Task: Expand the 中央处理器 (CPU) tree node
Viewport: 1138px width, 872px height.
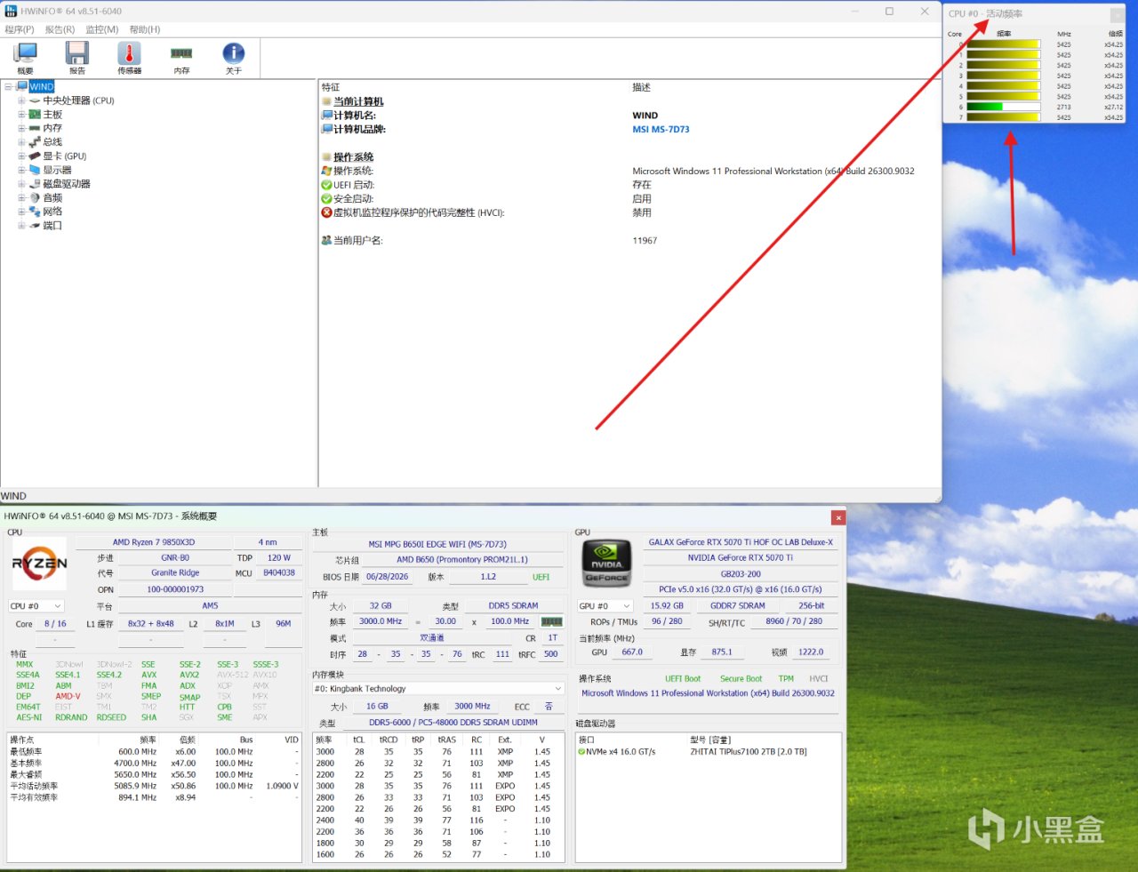Action: [21, 100]
